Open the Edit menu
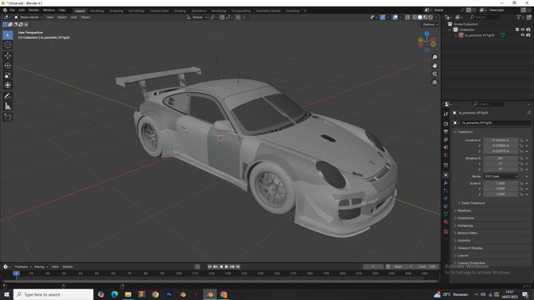 (21, 10)
